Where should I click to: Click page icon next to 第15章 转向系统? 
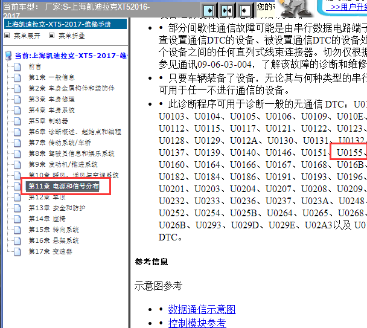click(18, 230)
